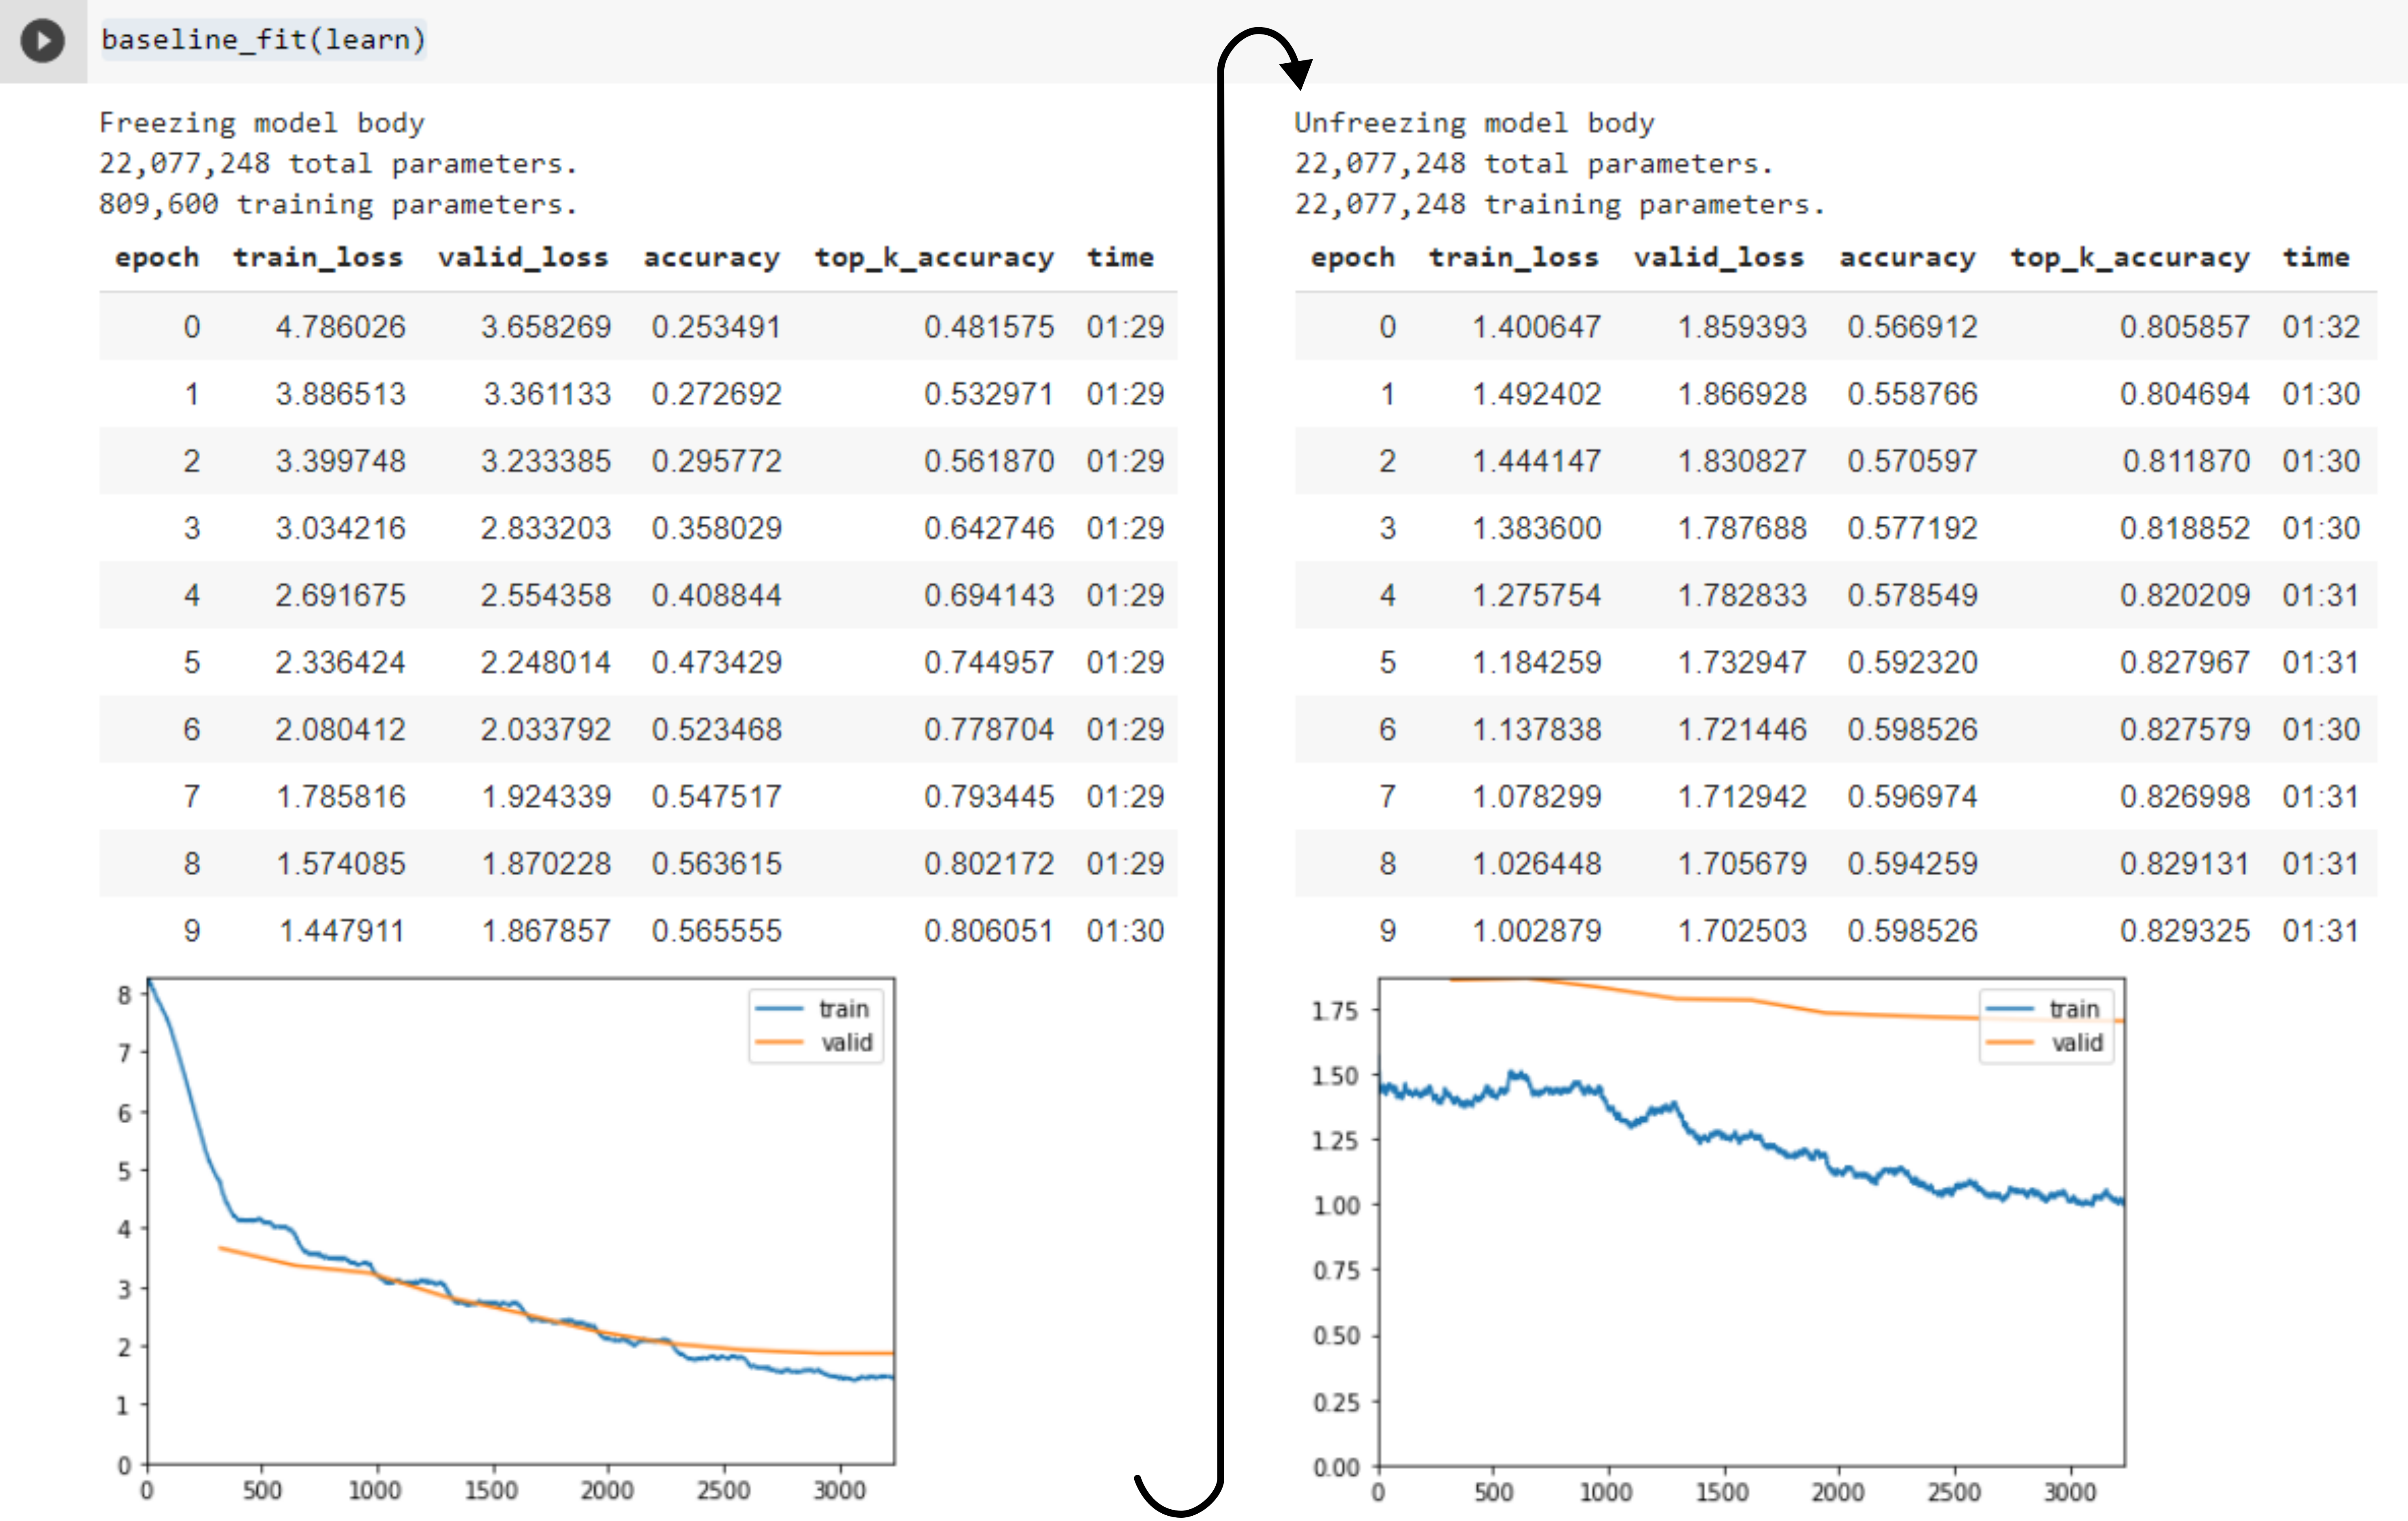
Task: Click epoch 0 valid_loss 1.859393 in right table
Action: tap(1742, 327)
